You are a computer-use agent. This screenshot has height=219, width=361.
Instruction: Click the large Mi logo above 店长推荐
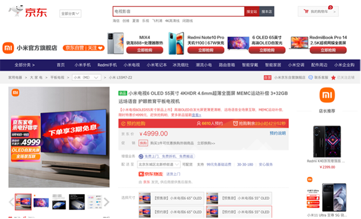(327, 95)
